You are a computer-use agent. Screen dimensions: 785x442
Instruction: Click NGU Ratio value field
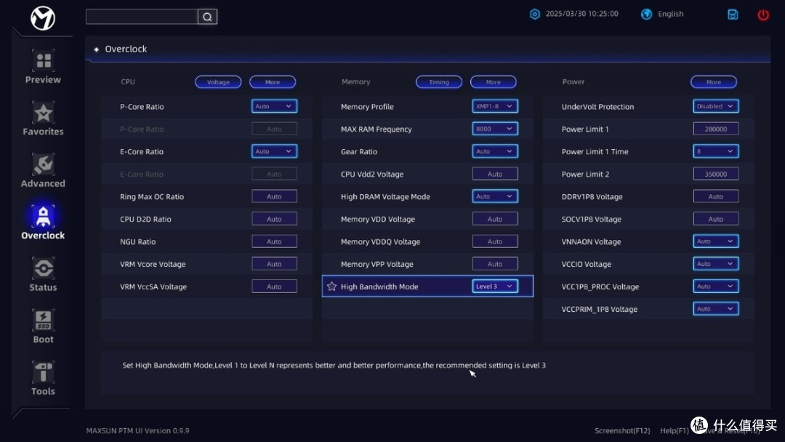click(x=274, y=241)
